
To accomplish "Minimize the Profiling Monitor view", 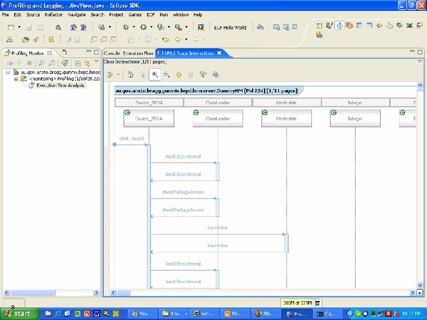I will tap(88, 51).
